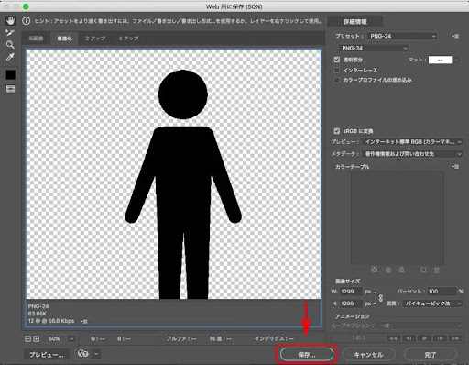Jump to first animation frame
This screenshot has width=469, height=365.
coord(393,338)
